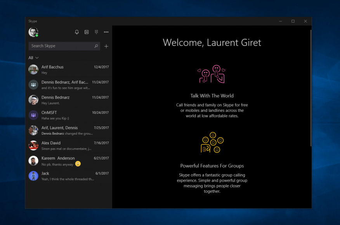Click the plus icon for new chat

coord(106,46)
